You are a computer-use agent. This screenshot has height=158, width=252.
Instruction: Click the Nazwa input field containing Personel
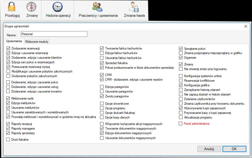point(54,34)
